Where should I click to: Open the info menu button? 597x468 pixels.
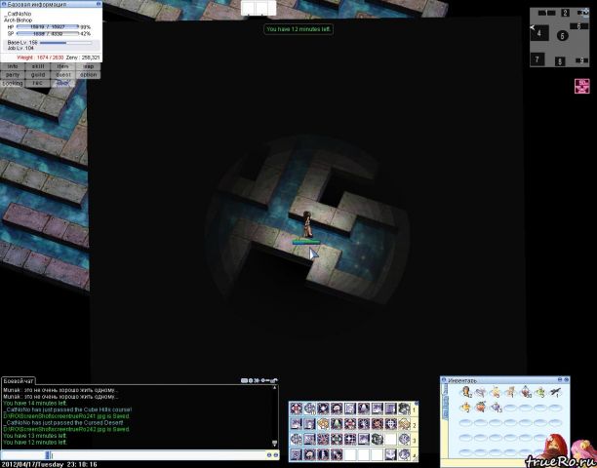[13, 66]
